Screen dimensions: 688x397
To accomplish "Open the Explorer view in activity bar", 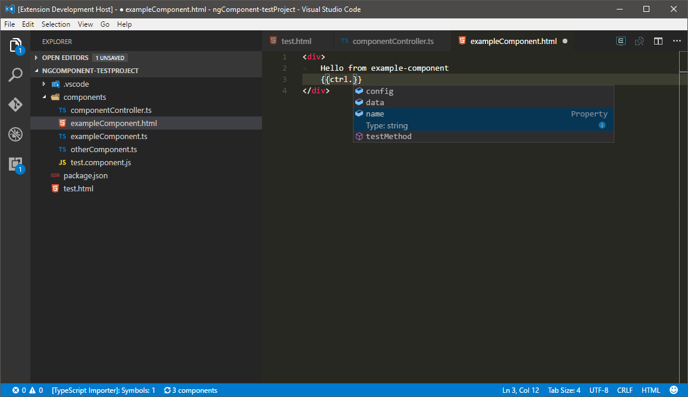I will 15,46.
